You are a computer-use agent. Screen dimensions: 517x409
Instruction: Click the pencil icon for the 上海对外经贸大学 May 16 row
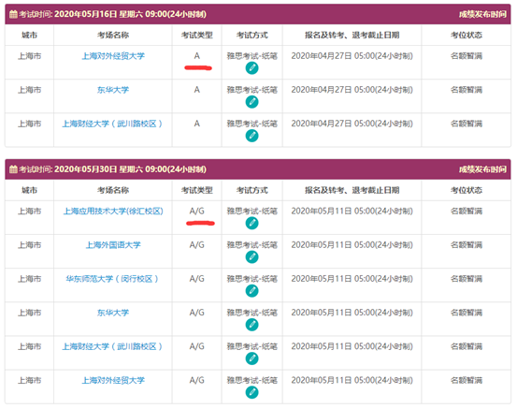pos(251,68)
